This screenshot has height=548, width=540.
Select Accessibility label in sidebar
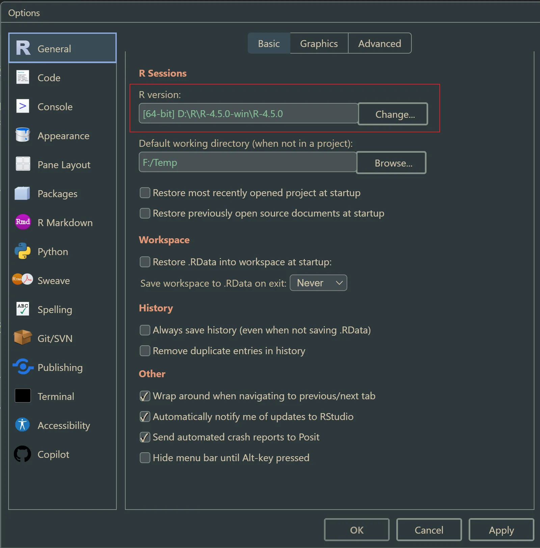pyautogui.click(x=64, y=426)
